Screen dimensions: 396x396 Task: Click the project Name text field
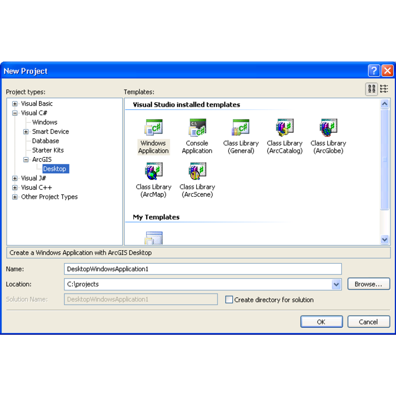click(203, 269)
